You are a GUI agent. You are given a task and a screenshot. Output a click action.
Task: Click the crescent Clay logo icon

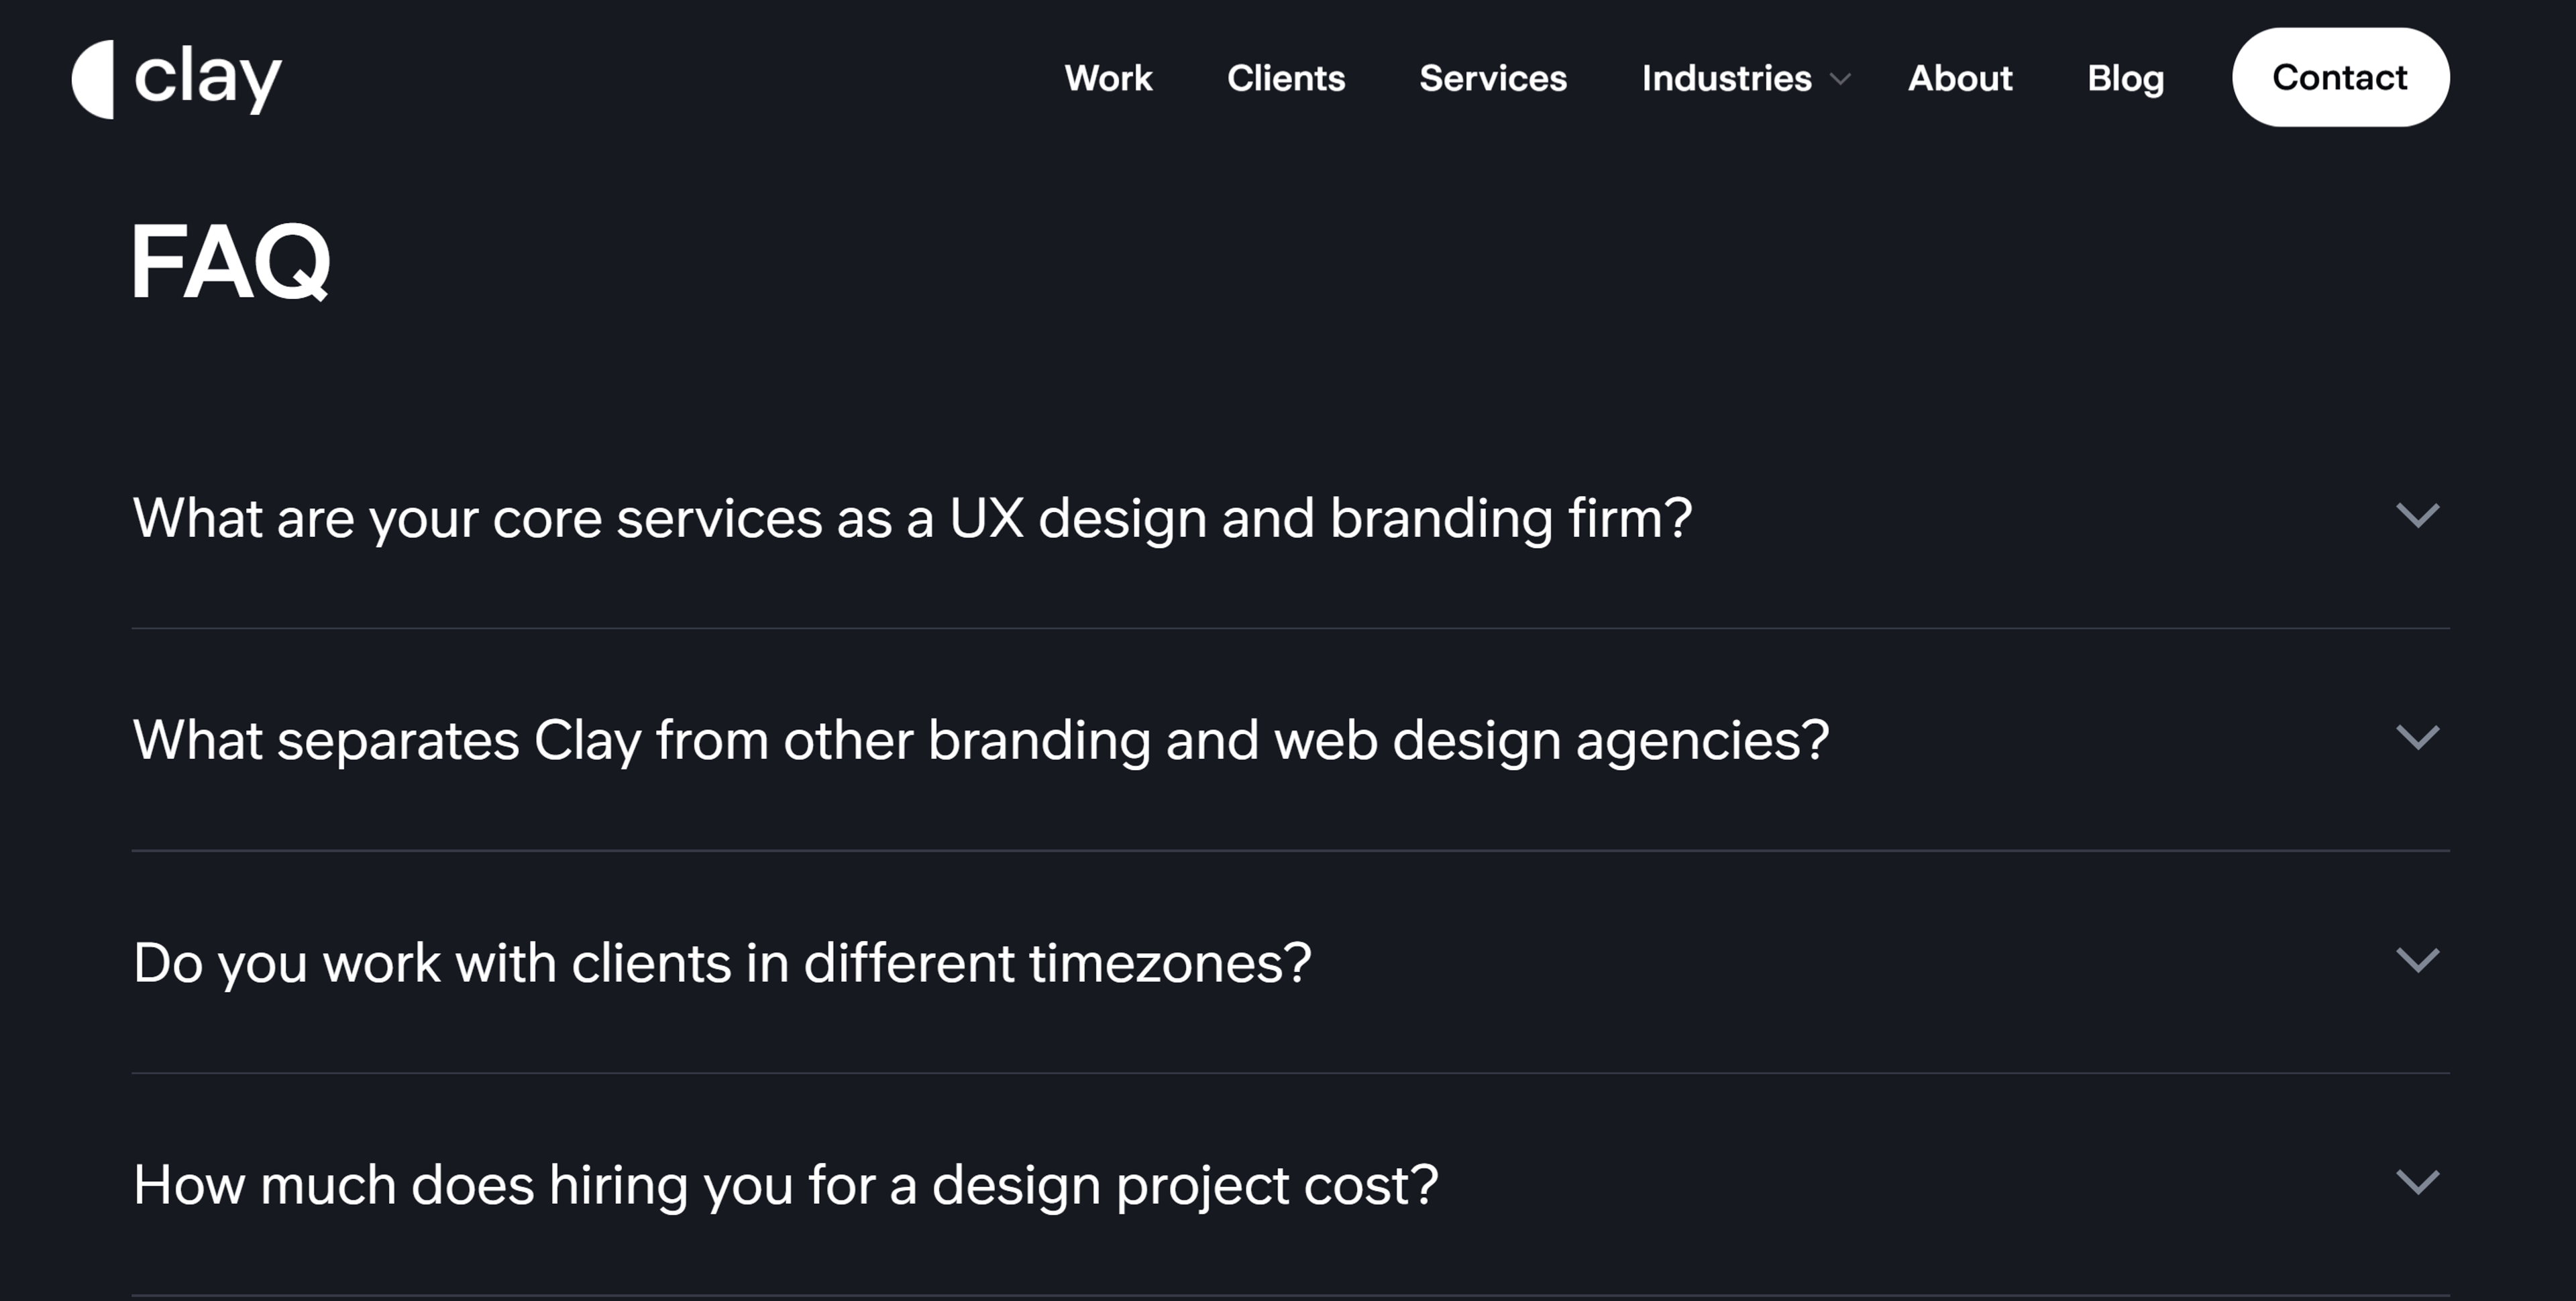[x=95, y=78]
